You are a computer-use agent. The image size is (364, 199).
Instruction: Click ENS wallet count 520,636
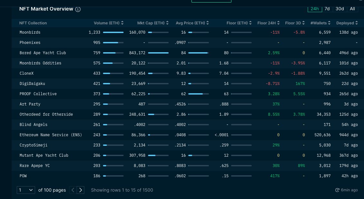pyautogui.click(x=322, y=135)
